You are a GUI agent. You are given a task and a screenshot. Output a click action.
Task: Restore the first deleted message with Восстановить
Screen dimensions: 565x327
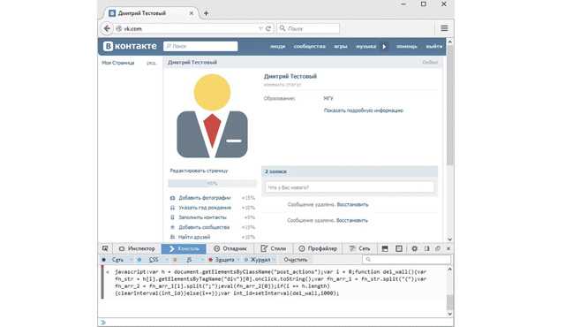[352, 204]
